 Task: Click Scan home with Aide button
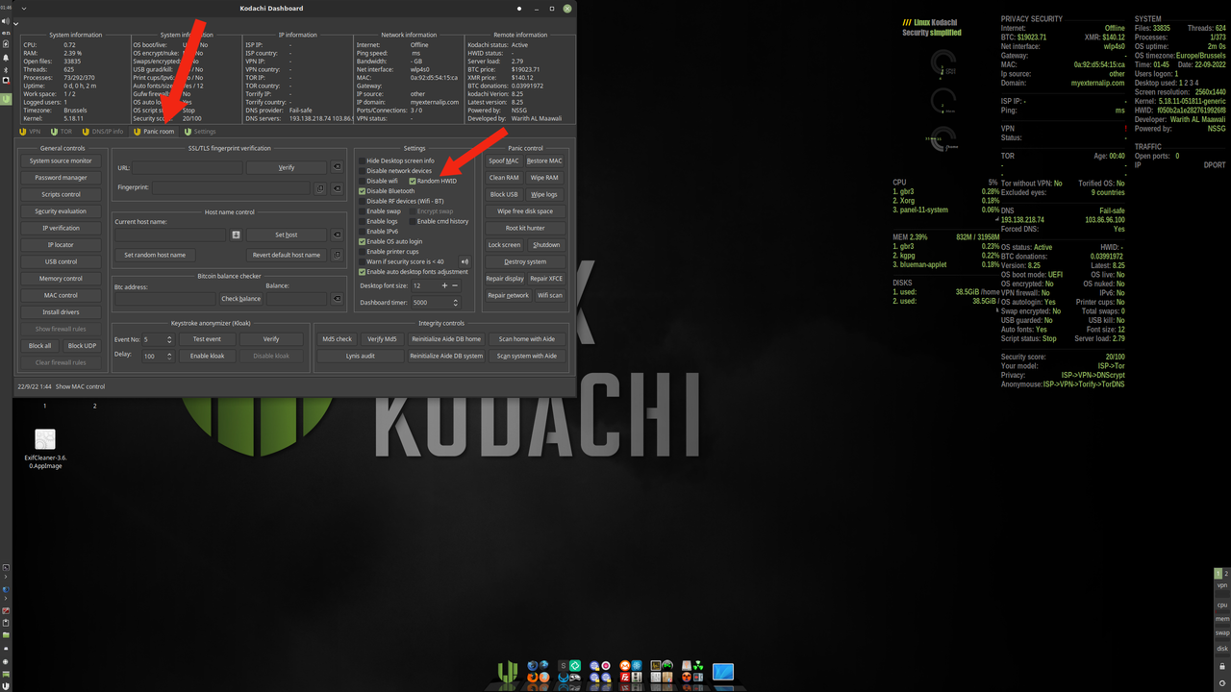(x=527, y=338)
